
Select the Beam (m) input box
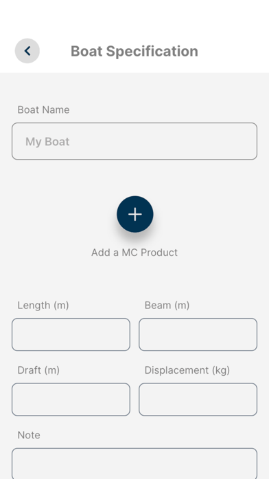pyautogui.click(x=198, y=334)
